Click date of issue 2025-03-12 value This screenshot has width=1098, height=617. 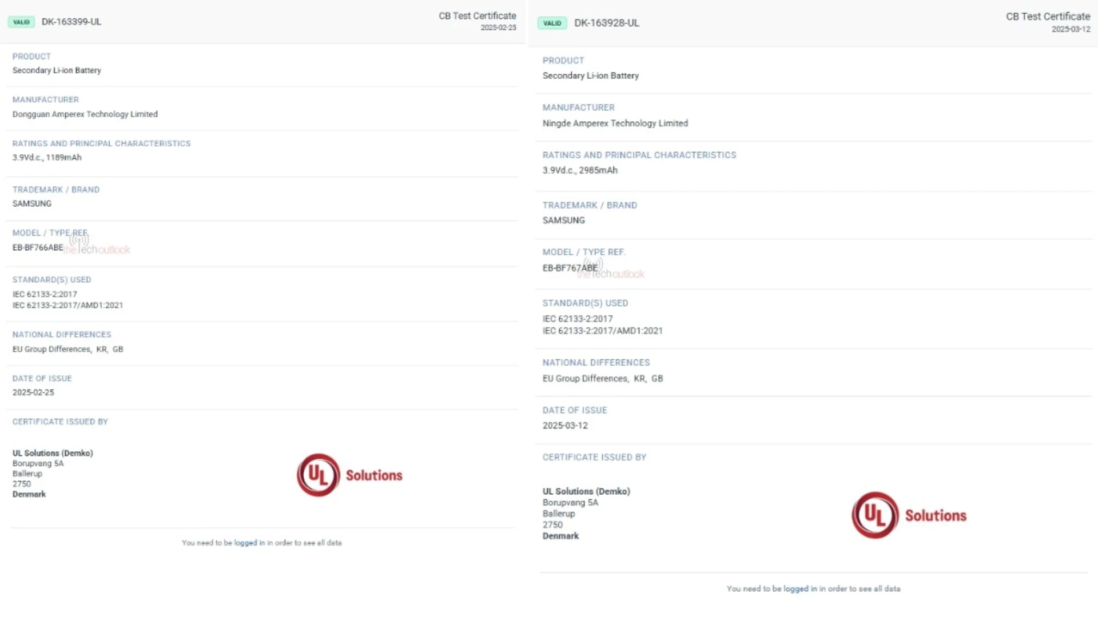coord(565,426)
